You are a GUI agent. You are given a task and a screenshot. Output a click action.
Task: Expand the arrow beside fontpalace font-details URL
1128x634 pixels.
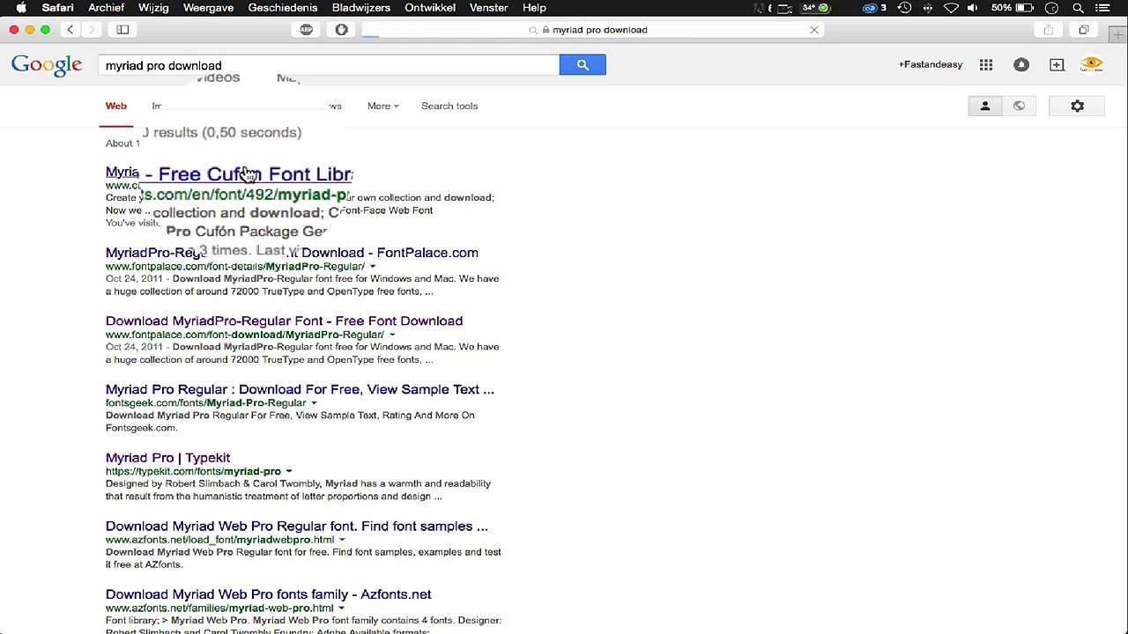pyautogui.click(x=373, y=266)
